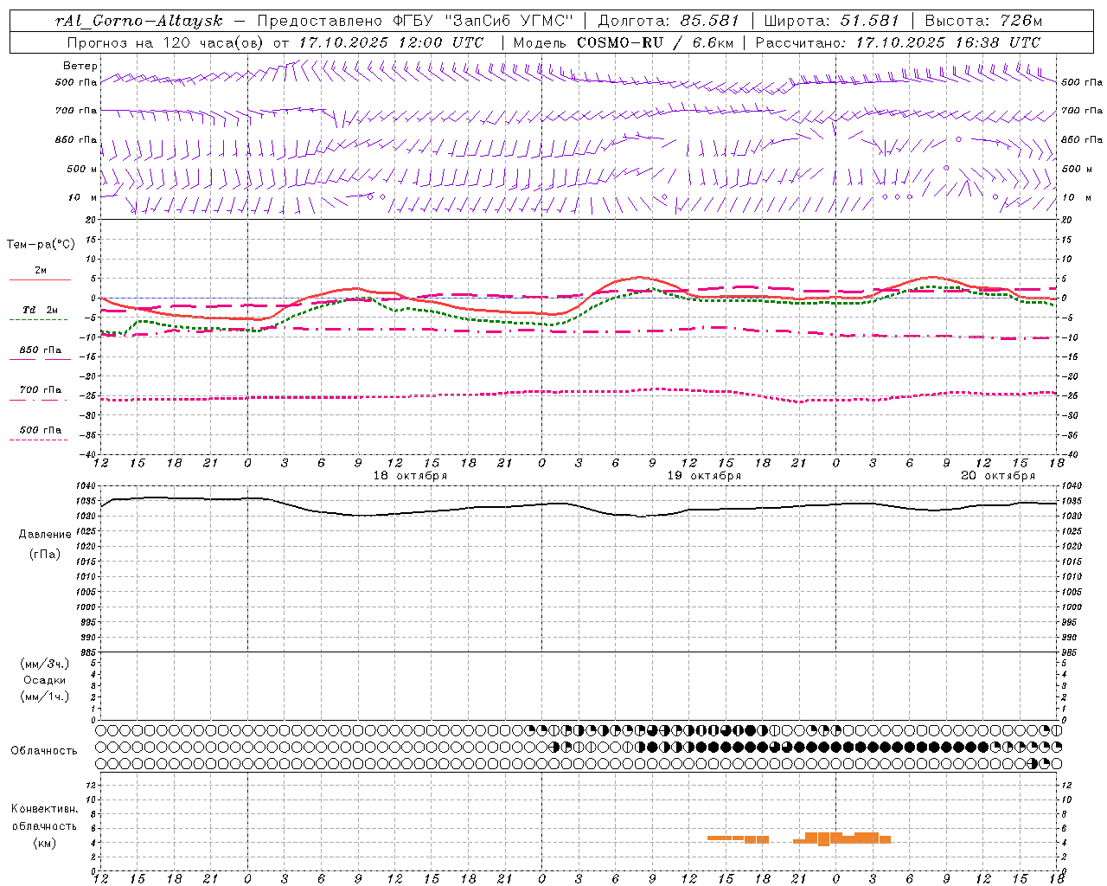Click the '(мм/3ч.)' precipitation unit label
Screen dimensions: 1107x886
[45, 664]
